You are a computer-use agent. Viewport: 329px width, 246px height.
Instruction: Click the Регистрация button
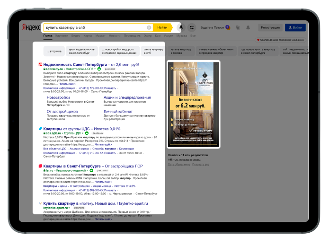tap(270, 27)
